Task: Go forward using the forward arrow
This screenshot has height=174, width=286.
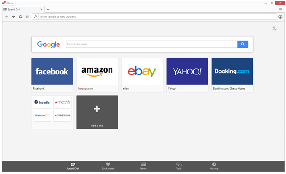Action: 13,16
